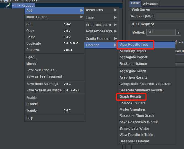This screenshot has height=149, width=184.
Task: Select the Basic tab
Action: (x=135, y=3)
